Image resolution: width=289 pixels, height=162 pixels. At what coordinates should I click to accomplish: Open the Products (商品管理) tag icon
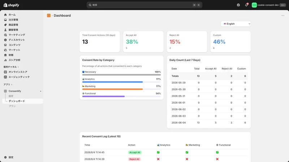pos(5,25)
